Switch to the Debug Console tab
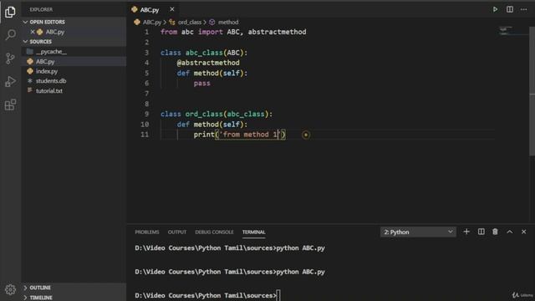535x301 pixels. (x=214, y=232)
